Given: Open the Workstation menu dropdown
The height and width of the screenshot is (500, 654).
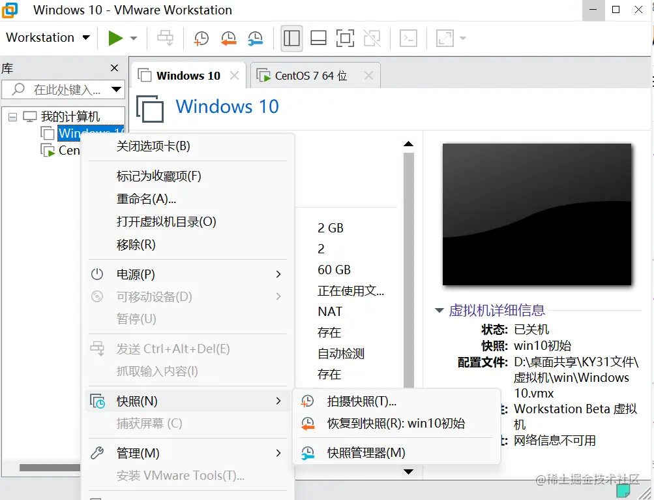Looking at the screenshot, I should click(48, 38).
